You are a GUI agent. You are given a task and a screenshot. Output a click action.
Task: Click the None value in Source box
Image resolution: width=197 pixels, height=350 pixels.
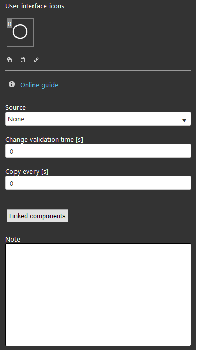[16, 119]
